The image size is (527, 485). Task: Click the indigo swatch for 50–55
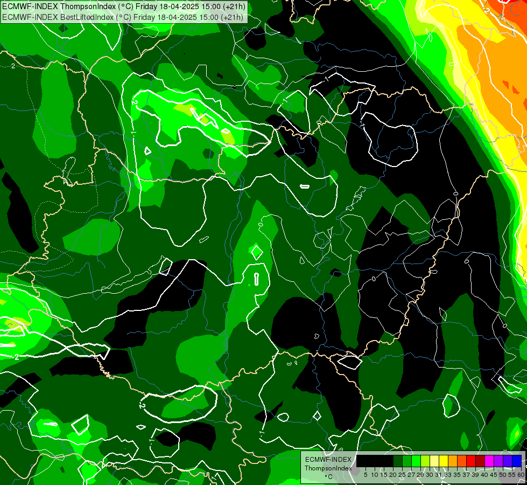coord(508,461)
